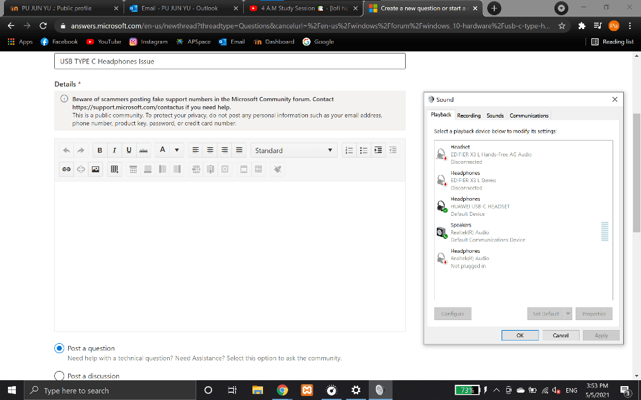
Task: Open the Standard paragraph style dropdown
Action: pos(294,150)
